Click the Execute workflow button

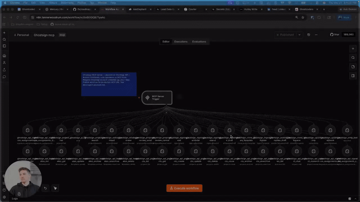pos(184,188)
